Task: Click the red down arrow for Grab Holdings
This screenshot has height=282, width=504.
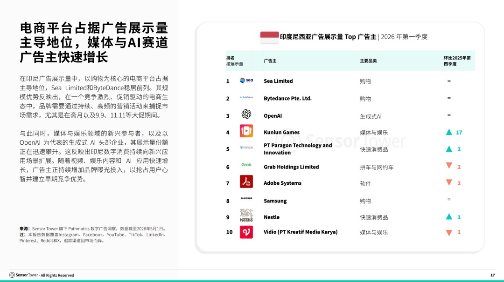Action: point(449,166)
